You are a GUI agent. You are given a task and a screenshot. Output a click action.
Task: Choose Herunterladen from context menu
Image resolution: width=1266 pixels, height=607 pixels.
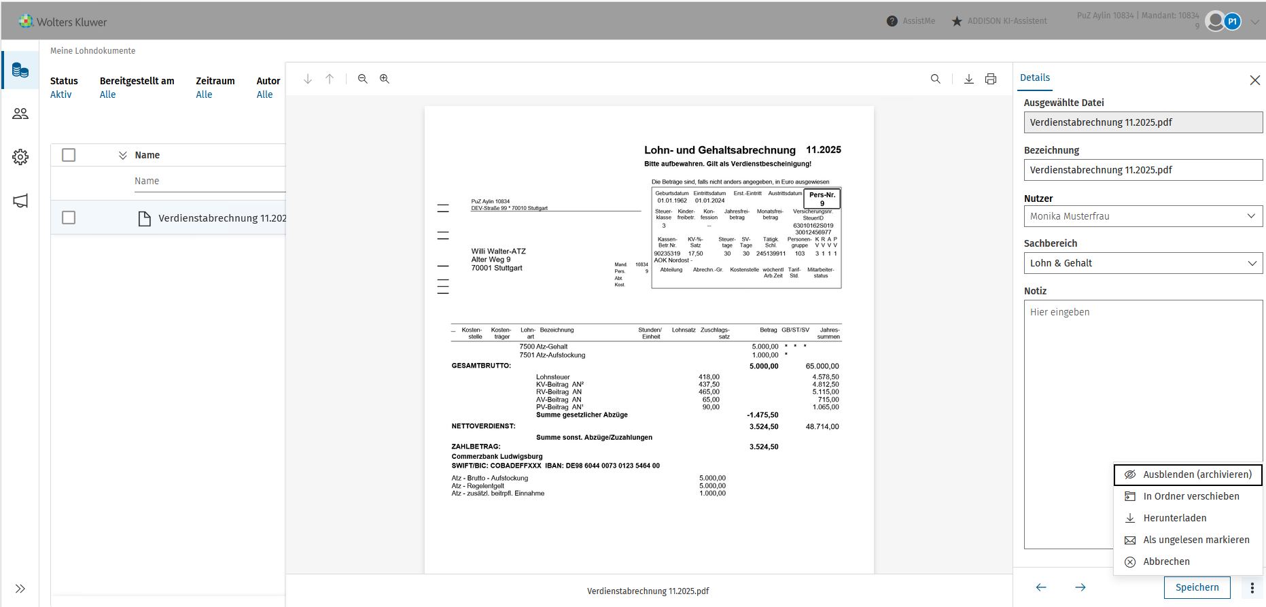1188,518
